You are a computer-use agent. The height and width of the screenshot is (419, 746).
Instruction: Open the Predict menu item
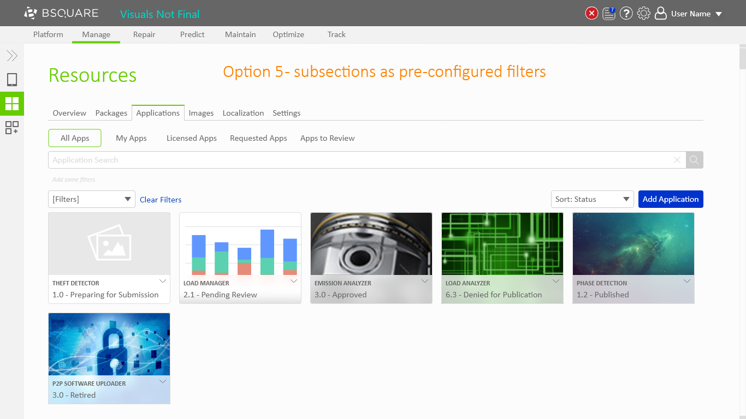(x=192, y=34)
